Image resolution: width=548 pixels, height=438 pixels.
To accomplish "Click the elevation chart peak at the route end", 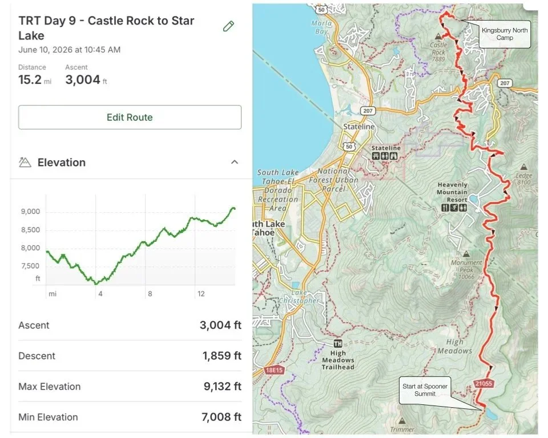I will tap(233, 208).
